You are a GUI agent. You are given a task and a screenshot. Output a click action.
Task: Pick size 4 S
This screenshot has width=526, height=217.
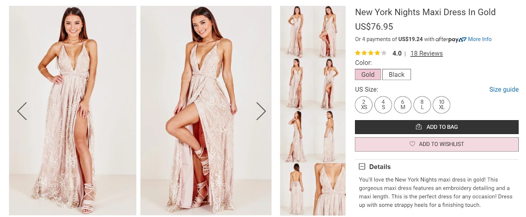pos(383,105)
